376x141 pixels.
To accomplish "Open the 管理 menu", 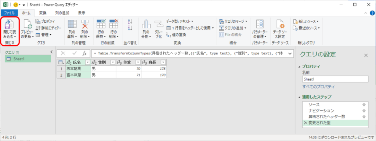I will pyautogui.click(x=43, y=35).
